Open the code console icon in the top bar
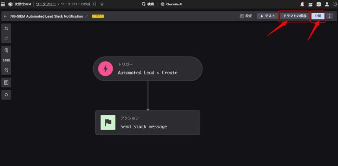338x166 pixels. [319, 4]
